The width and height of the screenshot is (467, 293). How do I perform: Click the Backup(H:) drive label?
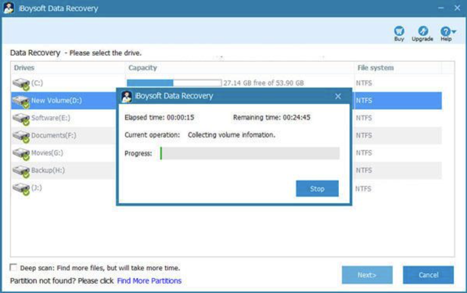48,170
